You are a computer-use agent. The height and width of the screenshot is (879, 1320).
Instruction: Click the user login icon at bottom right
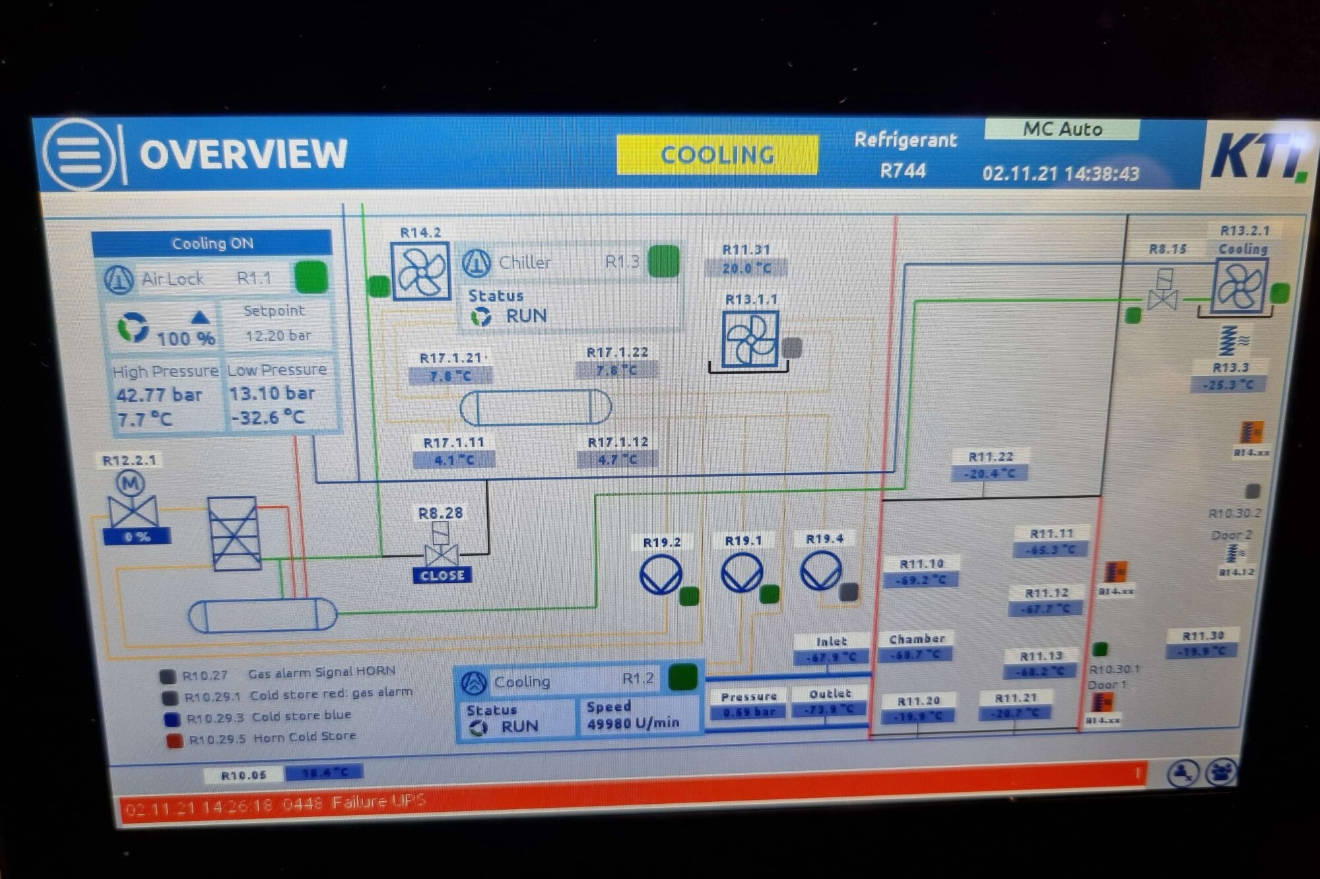(x=1182, y=772)
